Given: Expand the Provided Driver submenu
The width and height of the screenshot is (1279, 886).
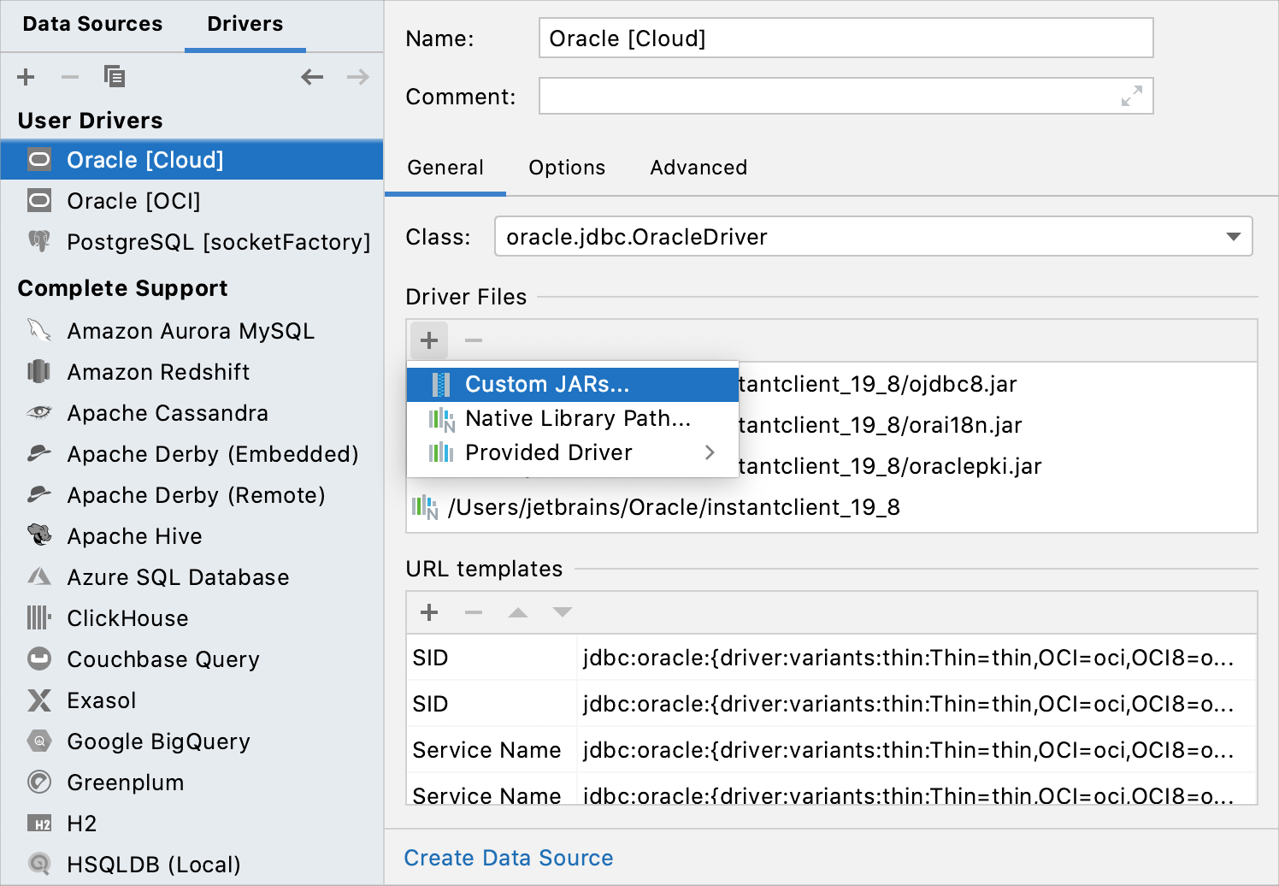Looking at the screenshot, I should pos(548,452).
